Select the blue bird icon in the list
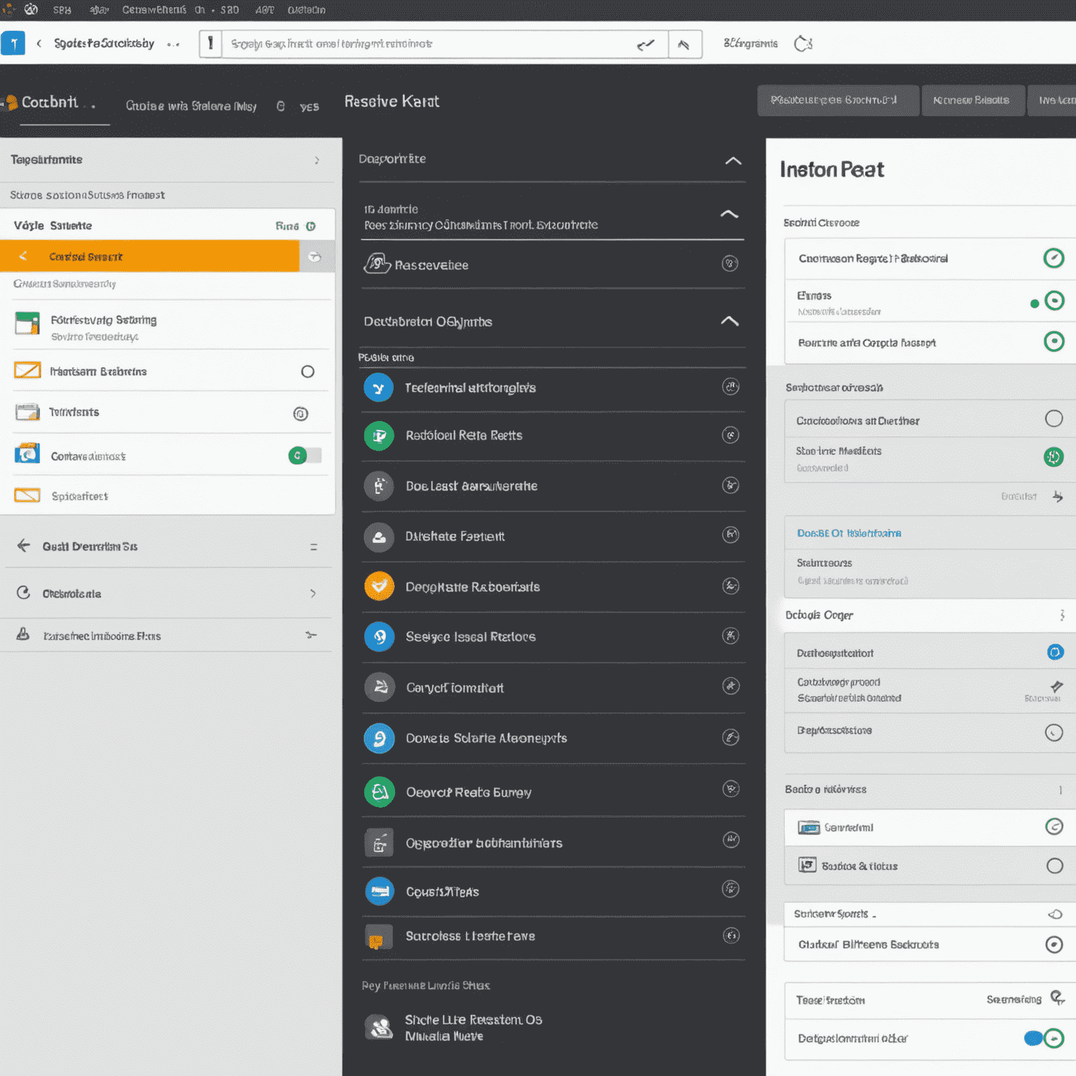This screenshot has height=1076, width=1076. pyautogui.click(x=379, y=387)
